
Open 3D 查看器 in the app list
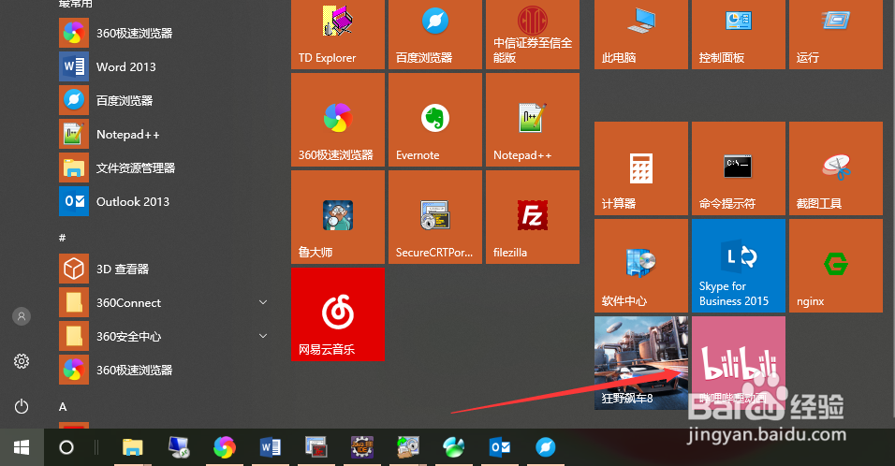click(x=166, y=269)
